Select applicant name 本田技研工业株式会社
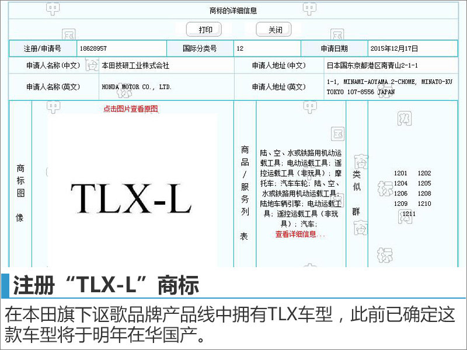Image resolution: width=467 pixels, height=350 pixels. [x=135, y=65]
